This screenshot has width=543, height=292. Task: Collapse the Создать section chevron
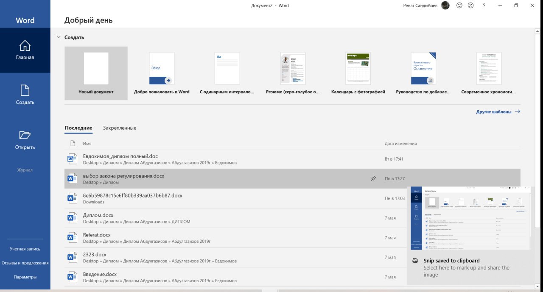pyautogui.click(x=59, y=37)
